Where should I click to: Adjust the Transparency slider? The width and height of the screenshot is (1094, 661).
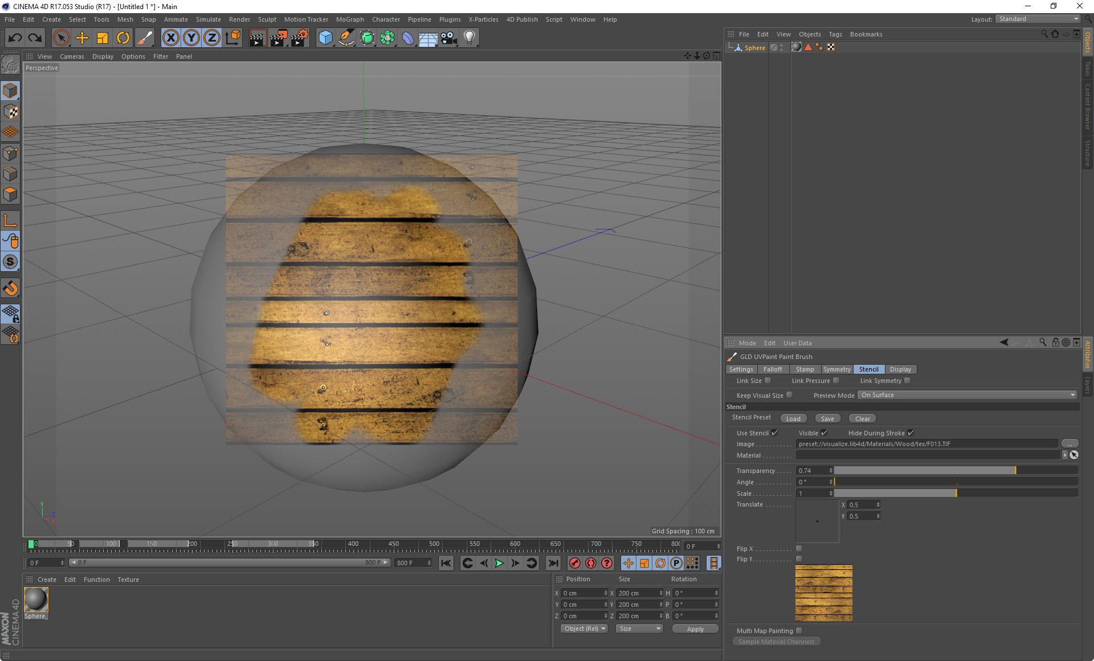pyautogui.click(x=956, y=471)
